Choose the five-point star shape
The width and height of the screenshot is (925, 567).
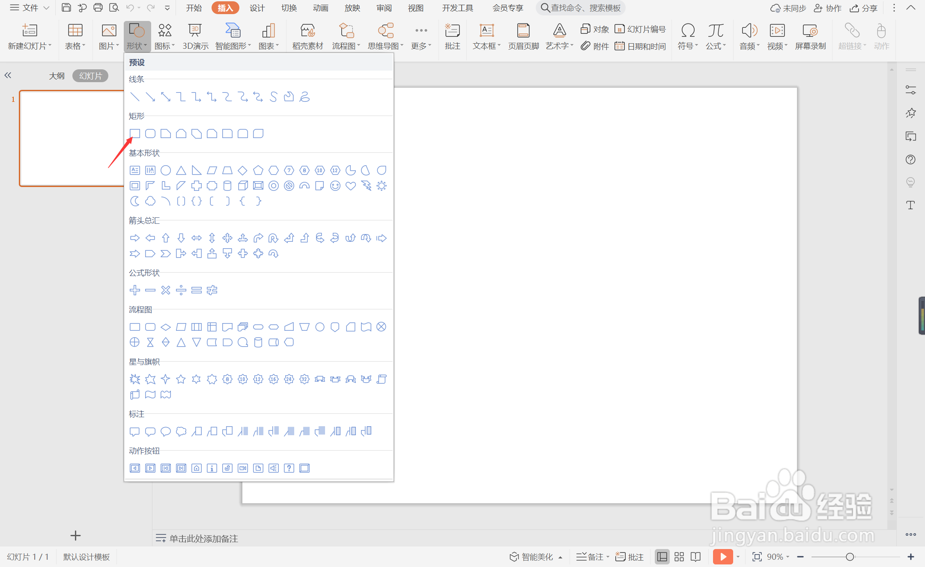[181, 379]
